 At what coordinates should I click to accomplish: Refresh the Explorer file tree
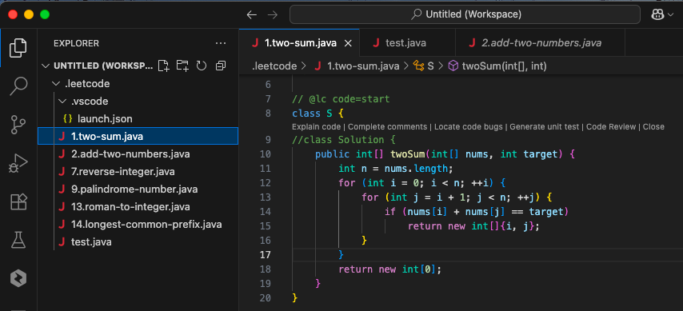tap(202, 66)
